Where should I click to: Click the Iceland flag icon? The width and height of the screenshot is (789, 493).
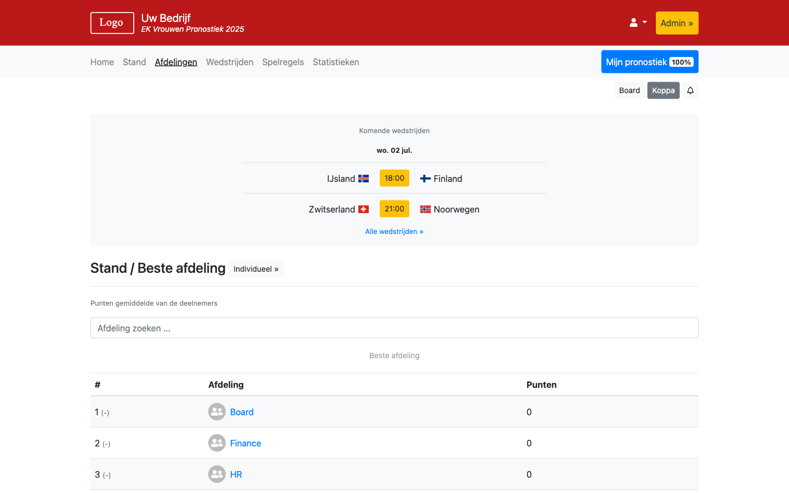[x=363, y=179]
